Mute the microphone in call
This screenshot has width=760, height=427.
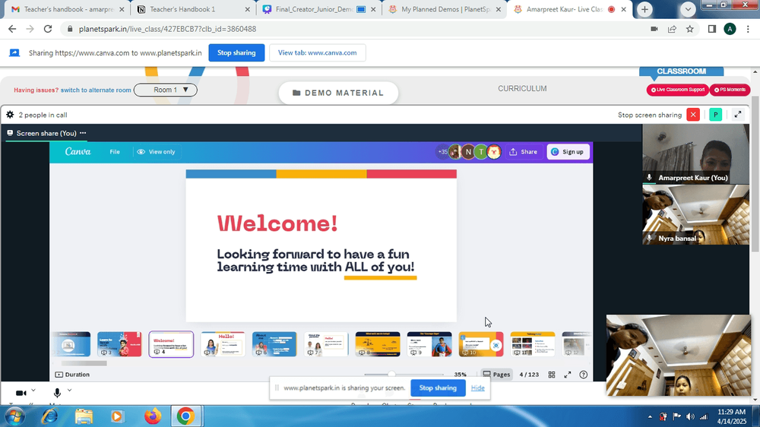point(57,393)
